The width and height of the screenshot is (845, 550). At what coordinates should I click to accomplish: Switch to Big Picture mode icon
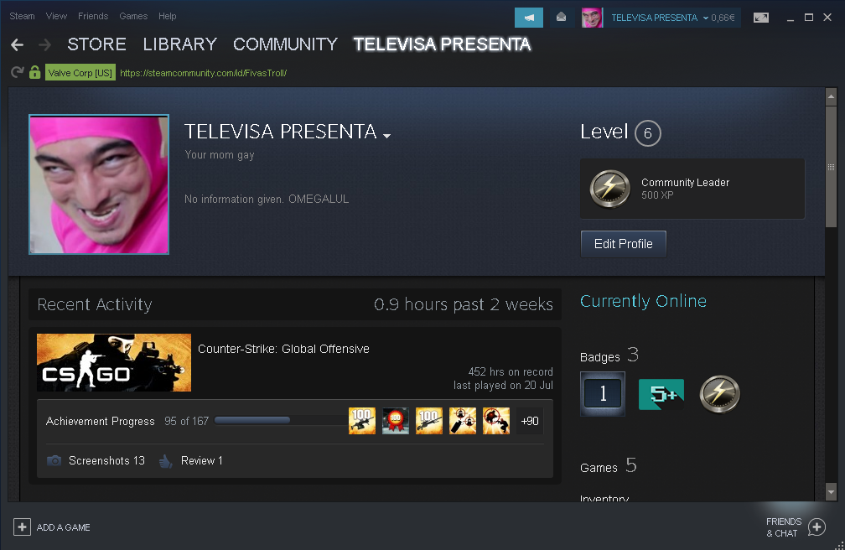[x=761, y=18]
